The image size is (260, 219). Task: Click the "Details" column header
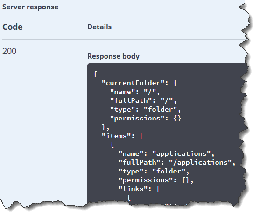coord(99,27)
